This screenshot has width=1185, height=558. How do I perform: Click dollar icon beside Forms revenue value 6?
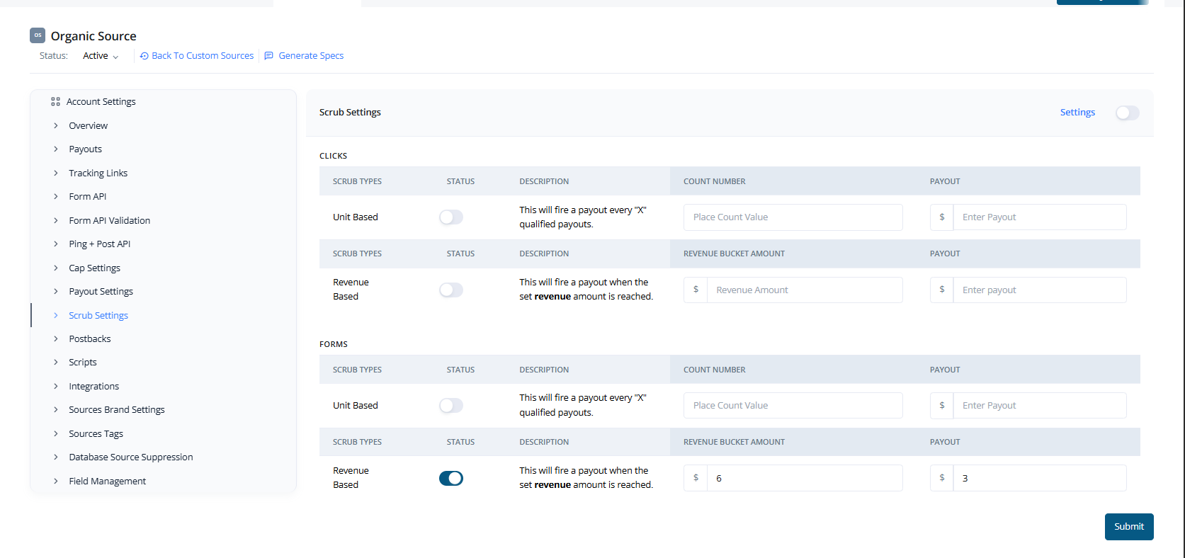(696, 478)
